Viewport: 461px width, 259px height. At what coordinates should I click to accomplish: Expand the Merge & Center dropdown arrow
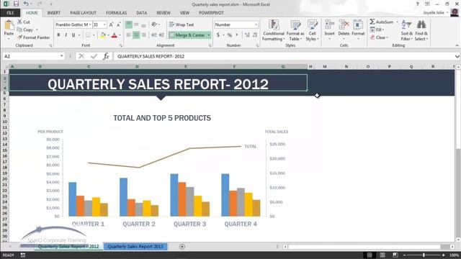209,35
